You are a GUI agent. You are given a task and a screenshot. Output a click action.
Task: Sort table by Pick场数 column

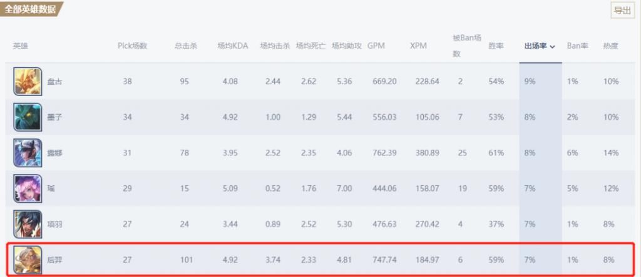click(x=132, y=46)
